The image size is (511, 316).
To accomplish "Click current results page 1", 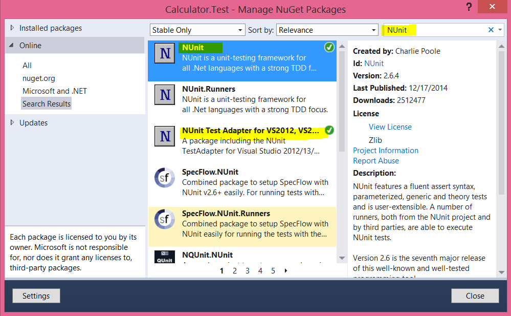I will 221,270.
